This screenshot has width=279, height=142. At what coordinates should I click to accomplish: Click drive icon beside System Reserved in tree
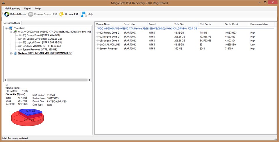19,50
